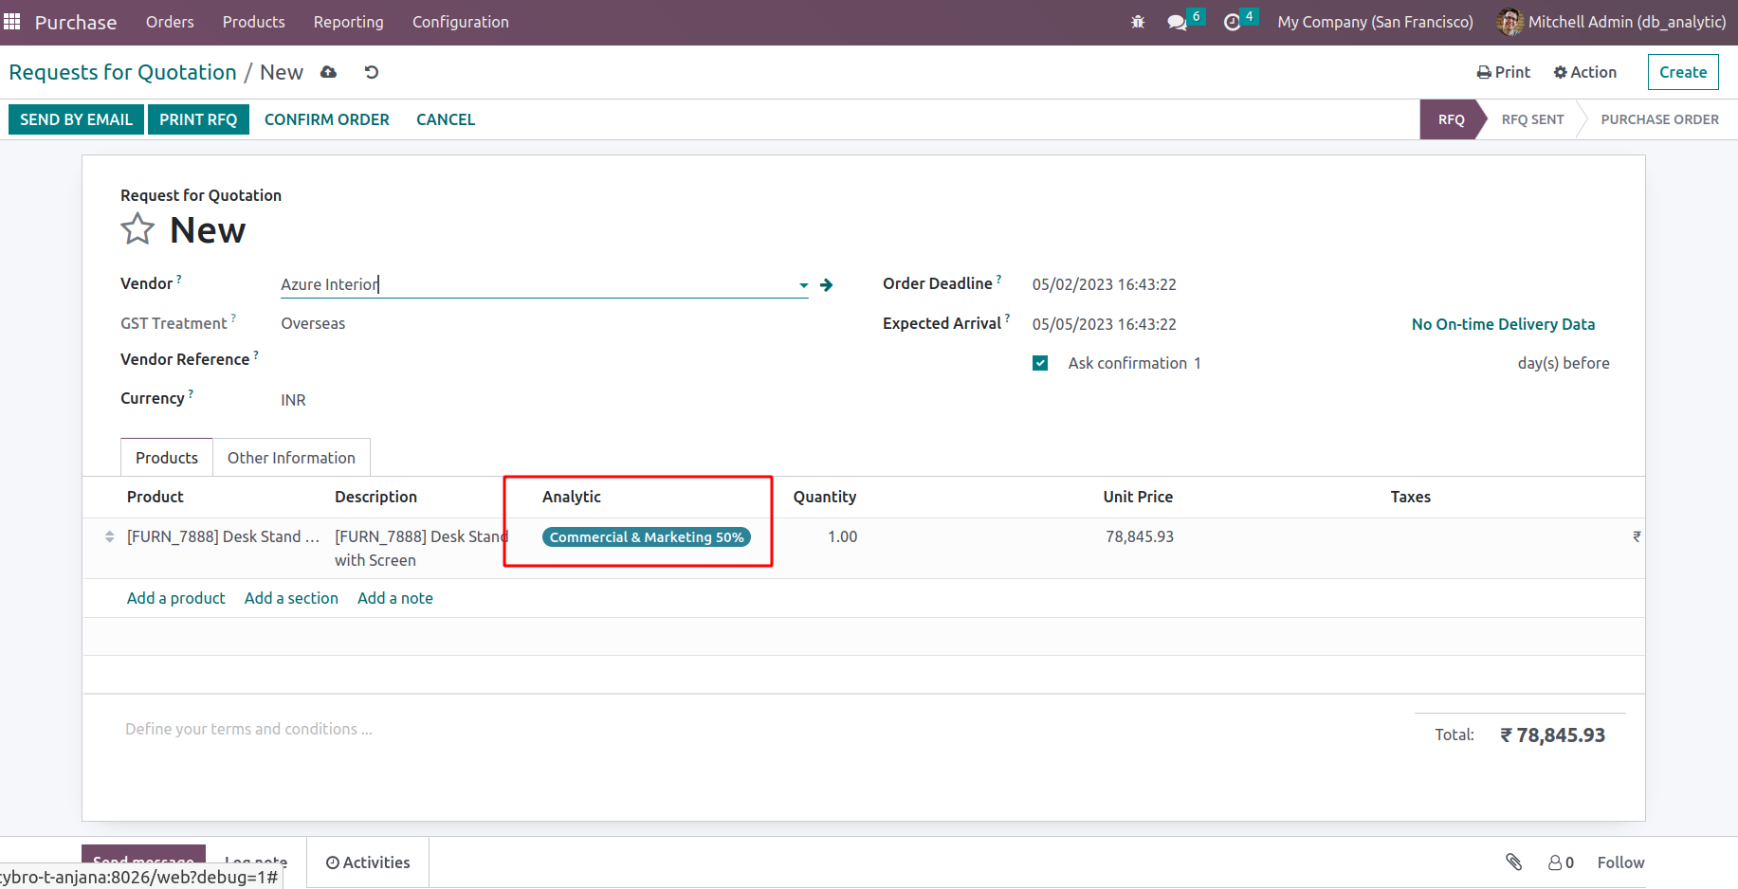Click Add a section link
Viewport: 1738px width, 889px height.
point(291,598)
